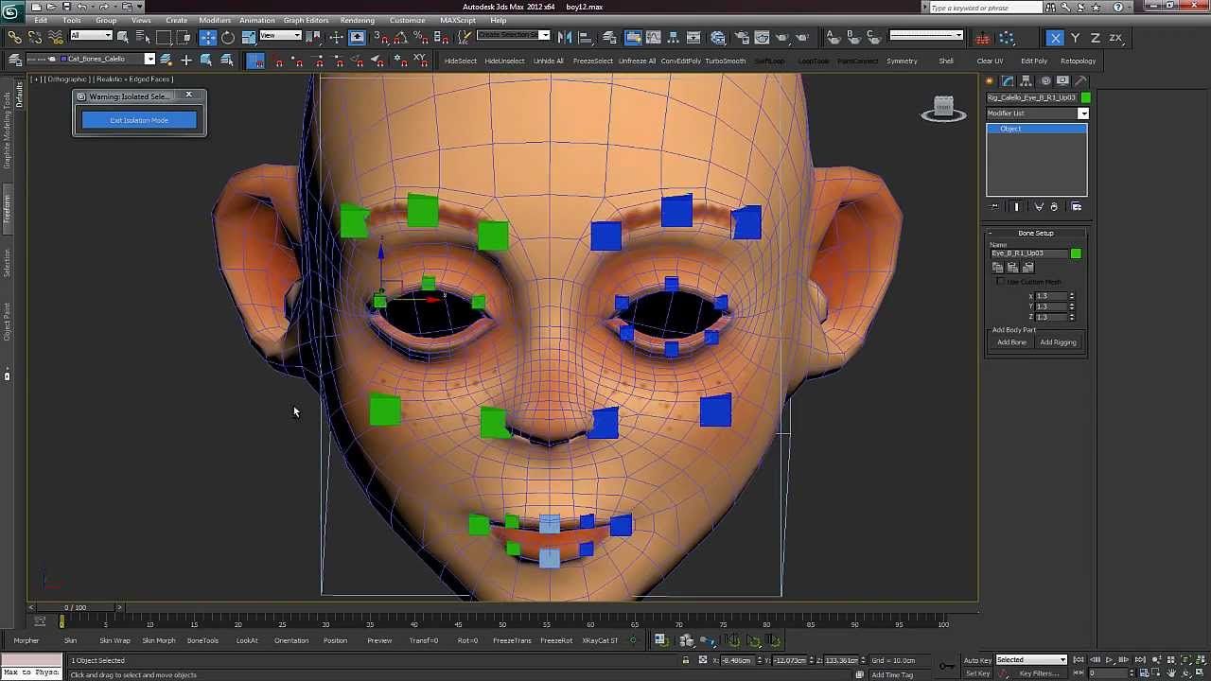Restrict transform to X axis
Image resolution: width=1211 pixels, height=681 pixels.
click(1055, 38)
